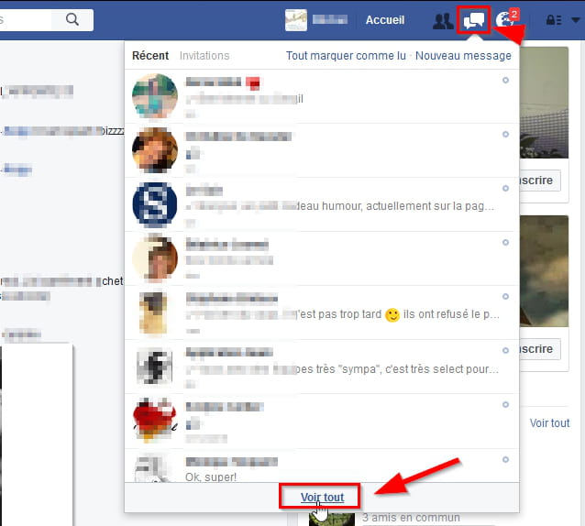Click Voir tout link in right sidebar
Viewport: 585px width, 526px height.
(x=549, y=423)
